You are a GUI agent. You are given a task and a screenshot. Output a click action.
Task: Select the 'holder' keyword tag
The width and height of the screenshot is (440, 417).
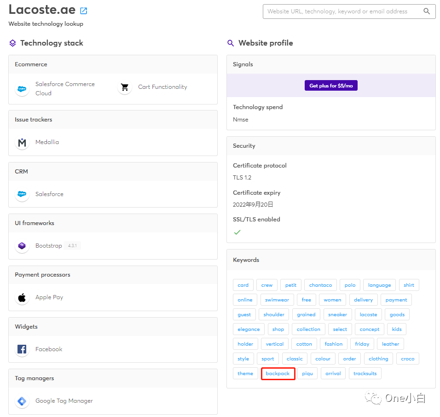[x=245, y=344]
